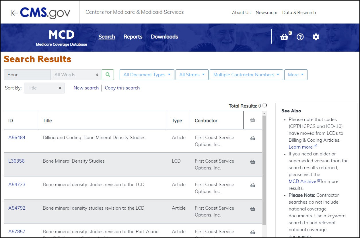Click the help question mark icon
Screen dimensions: 360x238
300,37
